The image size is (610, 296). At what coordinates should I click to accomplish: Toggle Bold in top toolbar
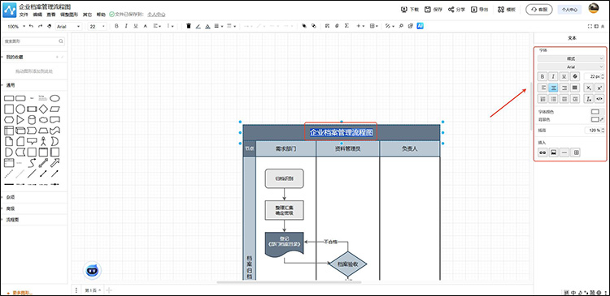pyautogui.click(x=116, y=26)
